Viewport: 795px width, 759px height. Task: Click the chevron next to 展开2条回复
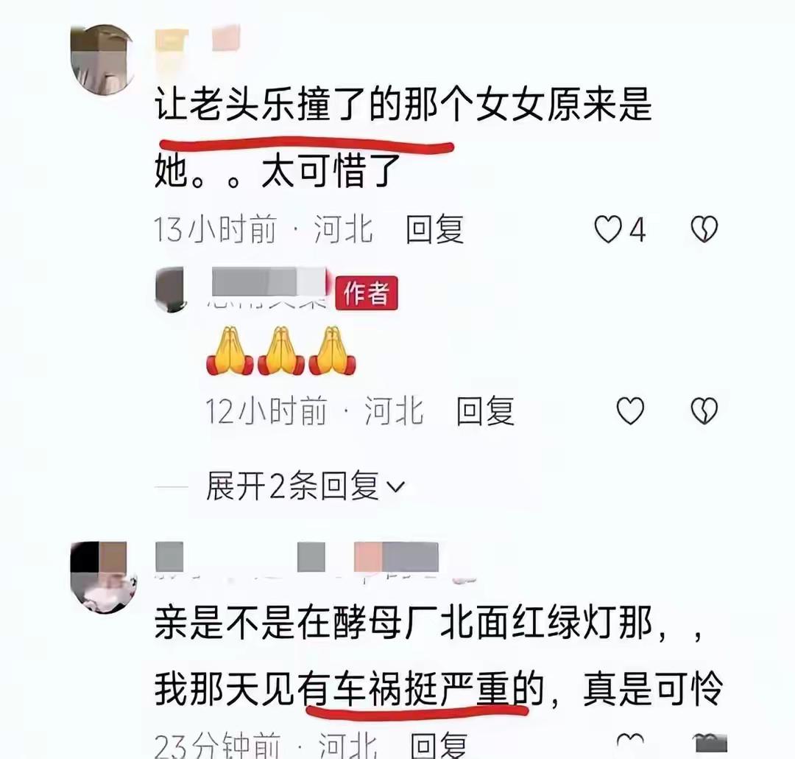pos(396,487)
